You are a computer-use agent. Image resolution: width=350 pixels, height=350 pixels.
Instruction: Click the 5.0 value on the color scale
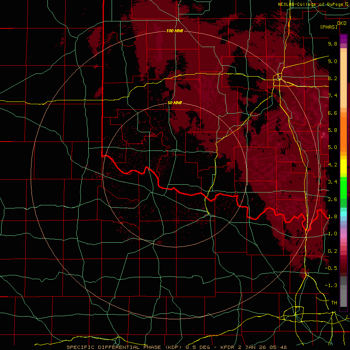332,147
